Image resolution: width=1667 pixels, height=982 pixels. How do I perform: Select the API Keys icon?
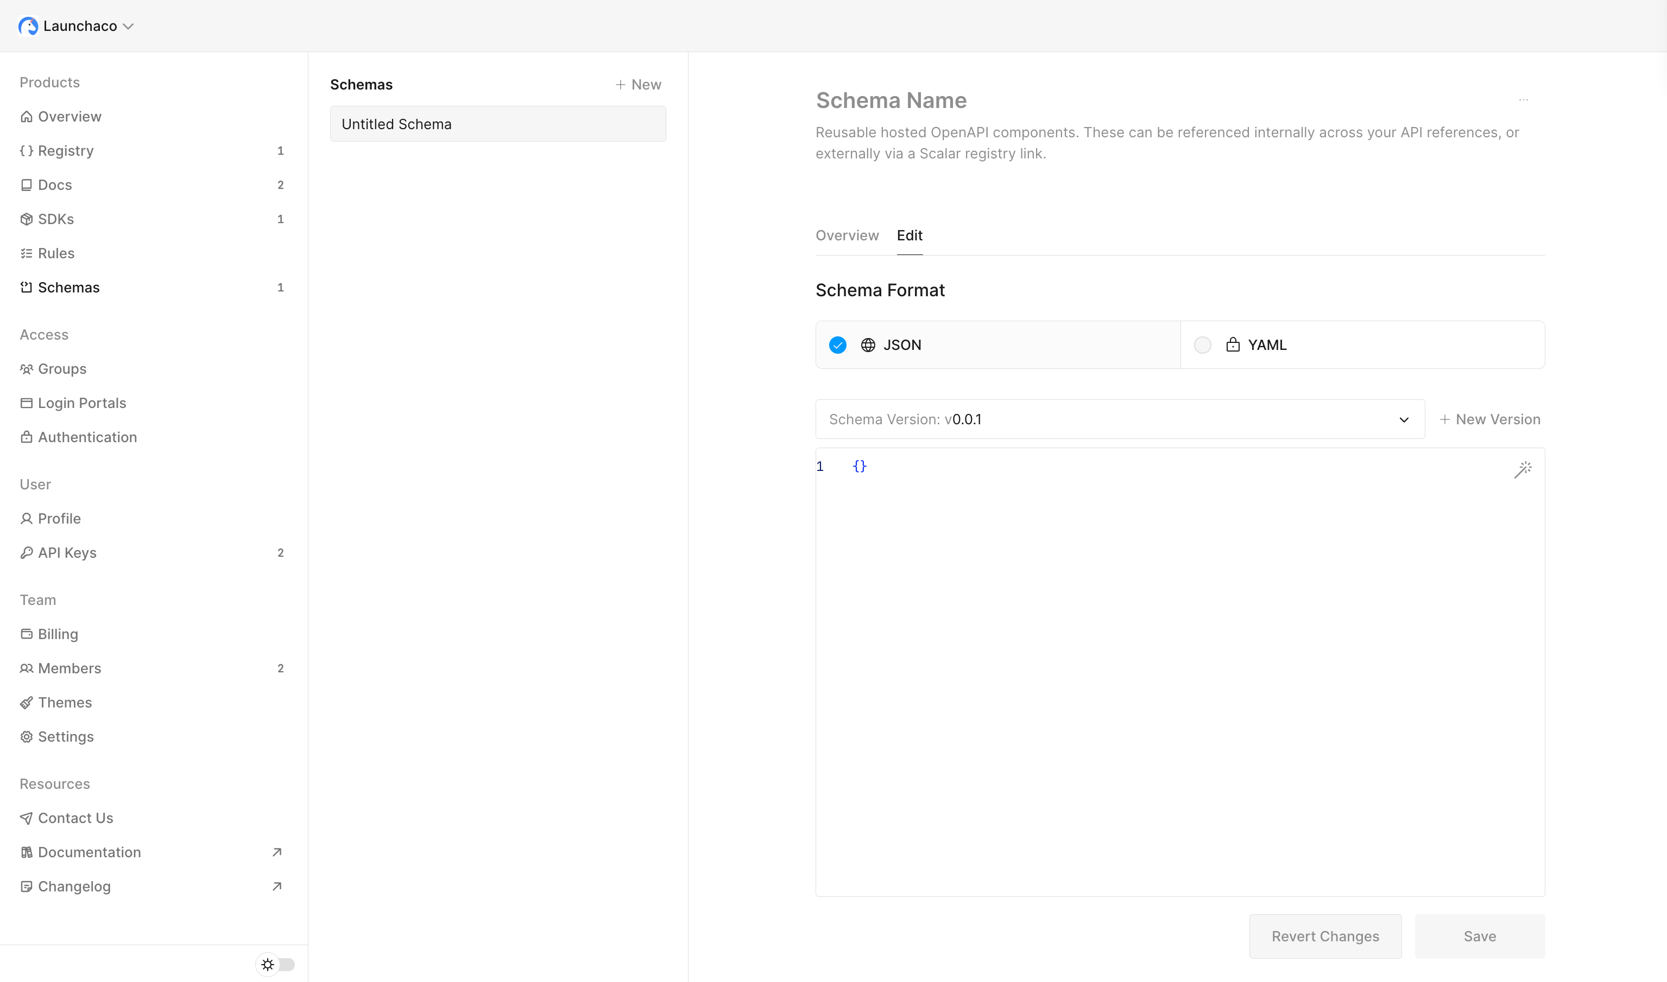[x=27, y=552]
